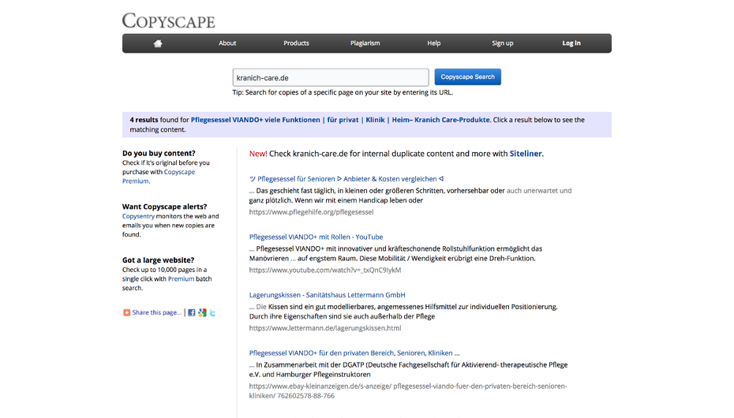Open result Pflegesessel für Senioren Anbieter & Kosten

point(346,178)
